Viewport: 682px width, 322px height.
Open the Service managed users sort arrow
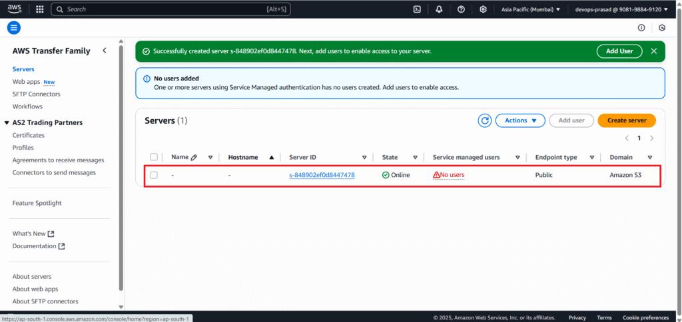click(x=517, y=157)
